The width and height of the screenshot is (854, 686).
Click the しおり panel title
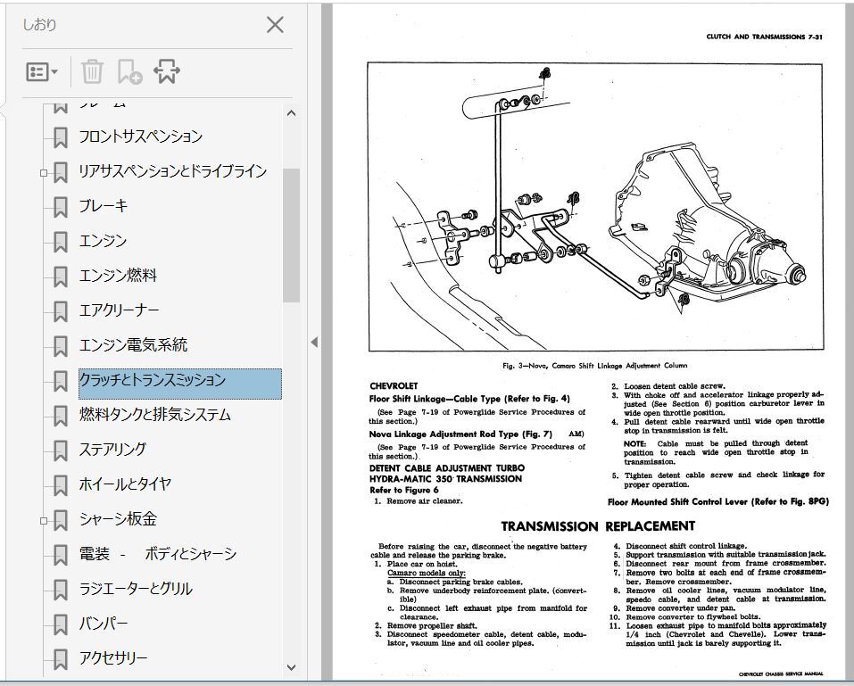tap(39, 25)
